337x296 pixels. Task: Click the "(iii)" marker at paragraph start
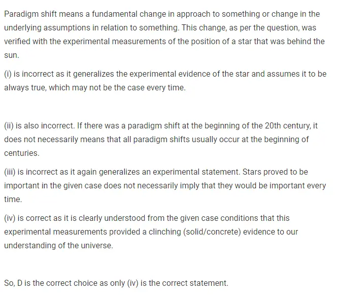pos(10,172)
